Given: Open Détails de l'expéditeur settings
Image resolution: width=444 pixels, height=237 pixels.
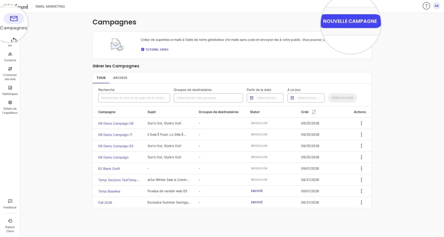Looking at the screenshot, I should click(10, 107).
